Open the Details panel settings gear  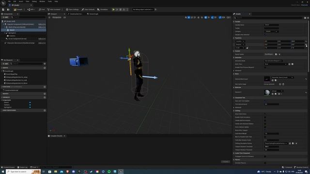pyautogui.click(x=308, y=18)
